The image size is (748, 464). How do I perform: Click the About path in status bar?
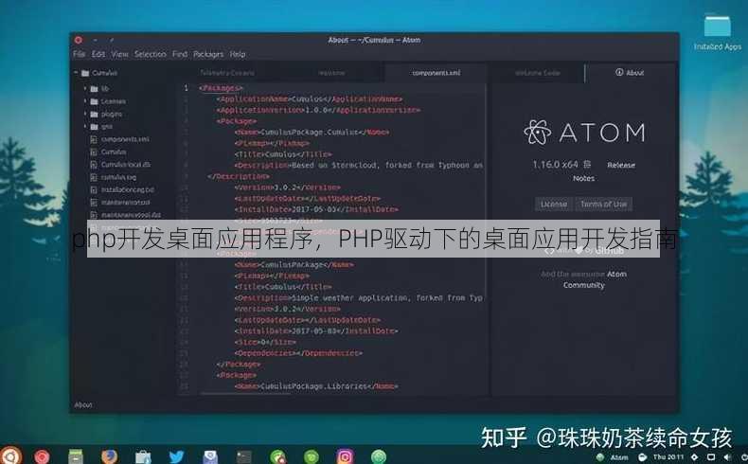(x=83, y=404)
